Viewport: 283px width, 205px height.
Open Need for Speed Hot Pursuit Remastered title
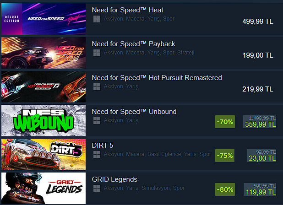[157, 78]
